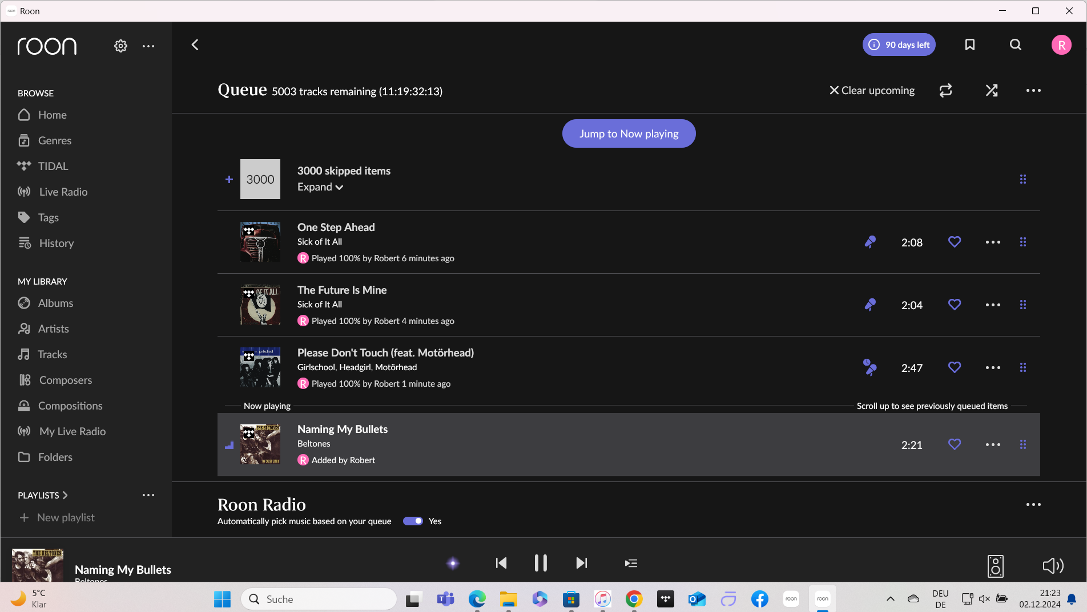Open Roon Radio more options menu
The image size is (1087, 612).
pos(1033,504)
